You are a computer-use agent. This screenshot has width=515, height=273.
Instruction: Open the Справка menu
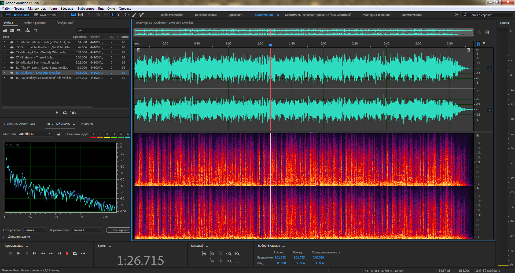[125, 9]
